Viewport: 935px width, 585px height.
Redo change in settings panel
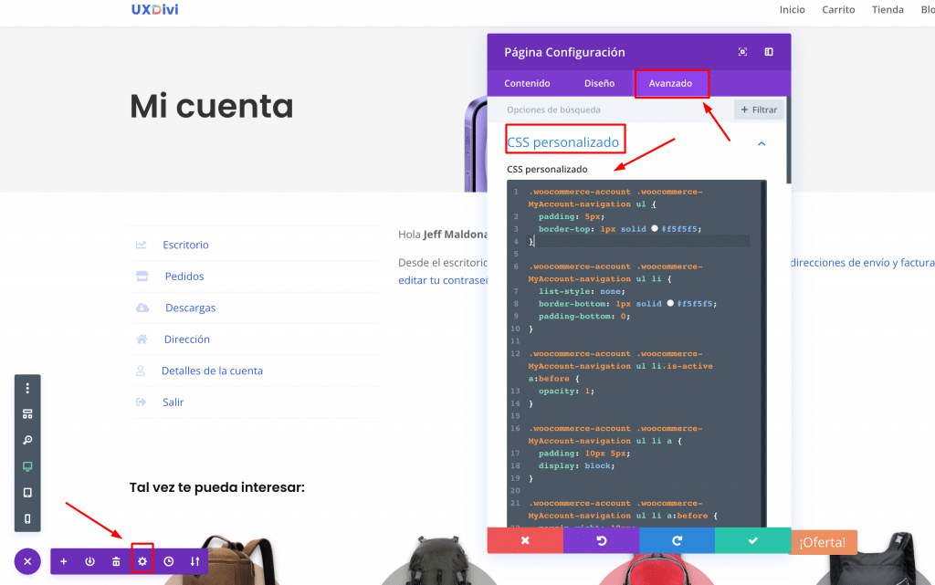click(677, 540)
